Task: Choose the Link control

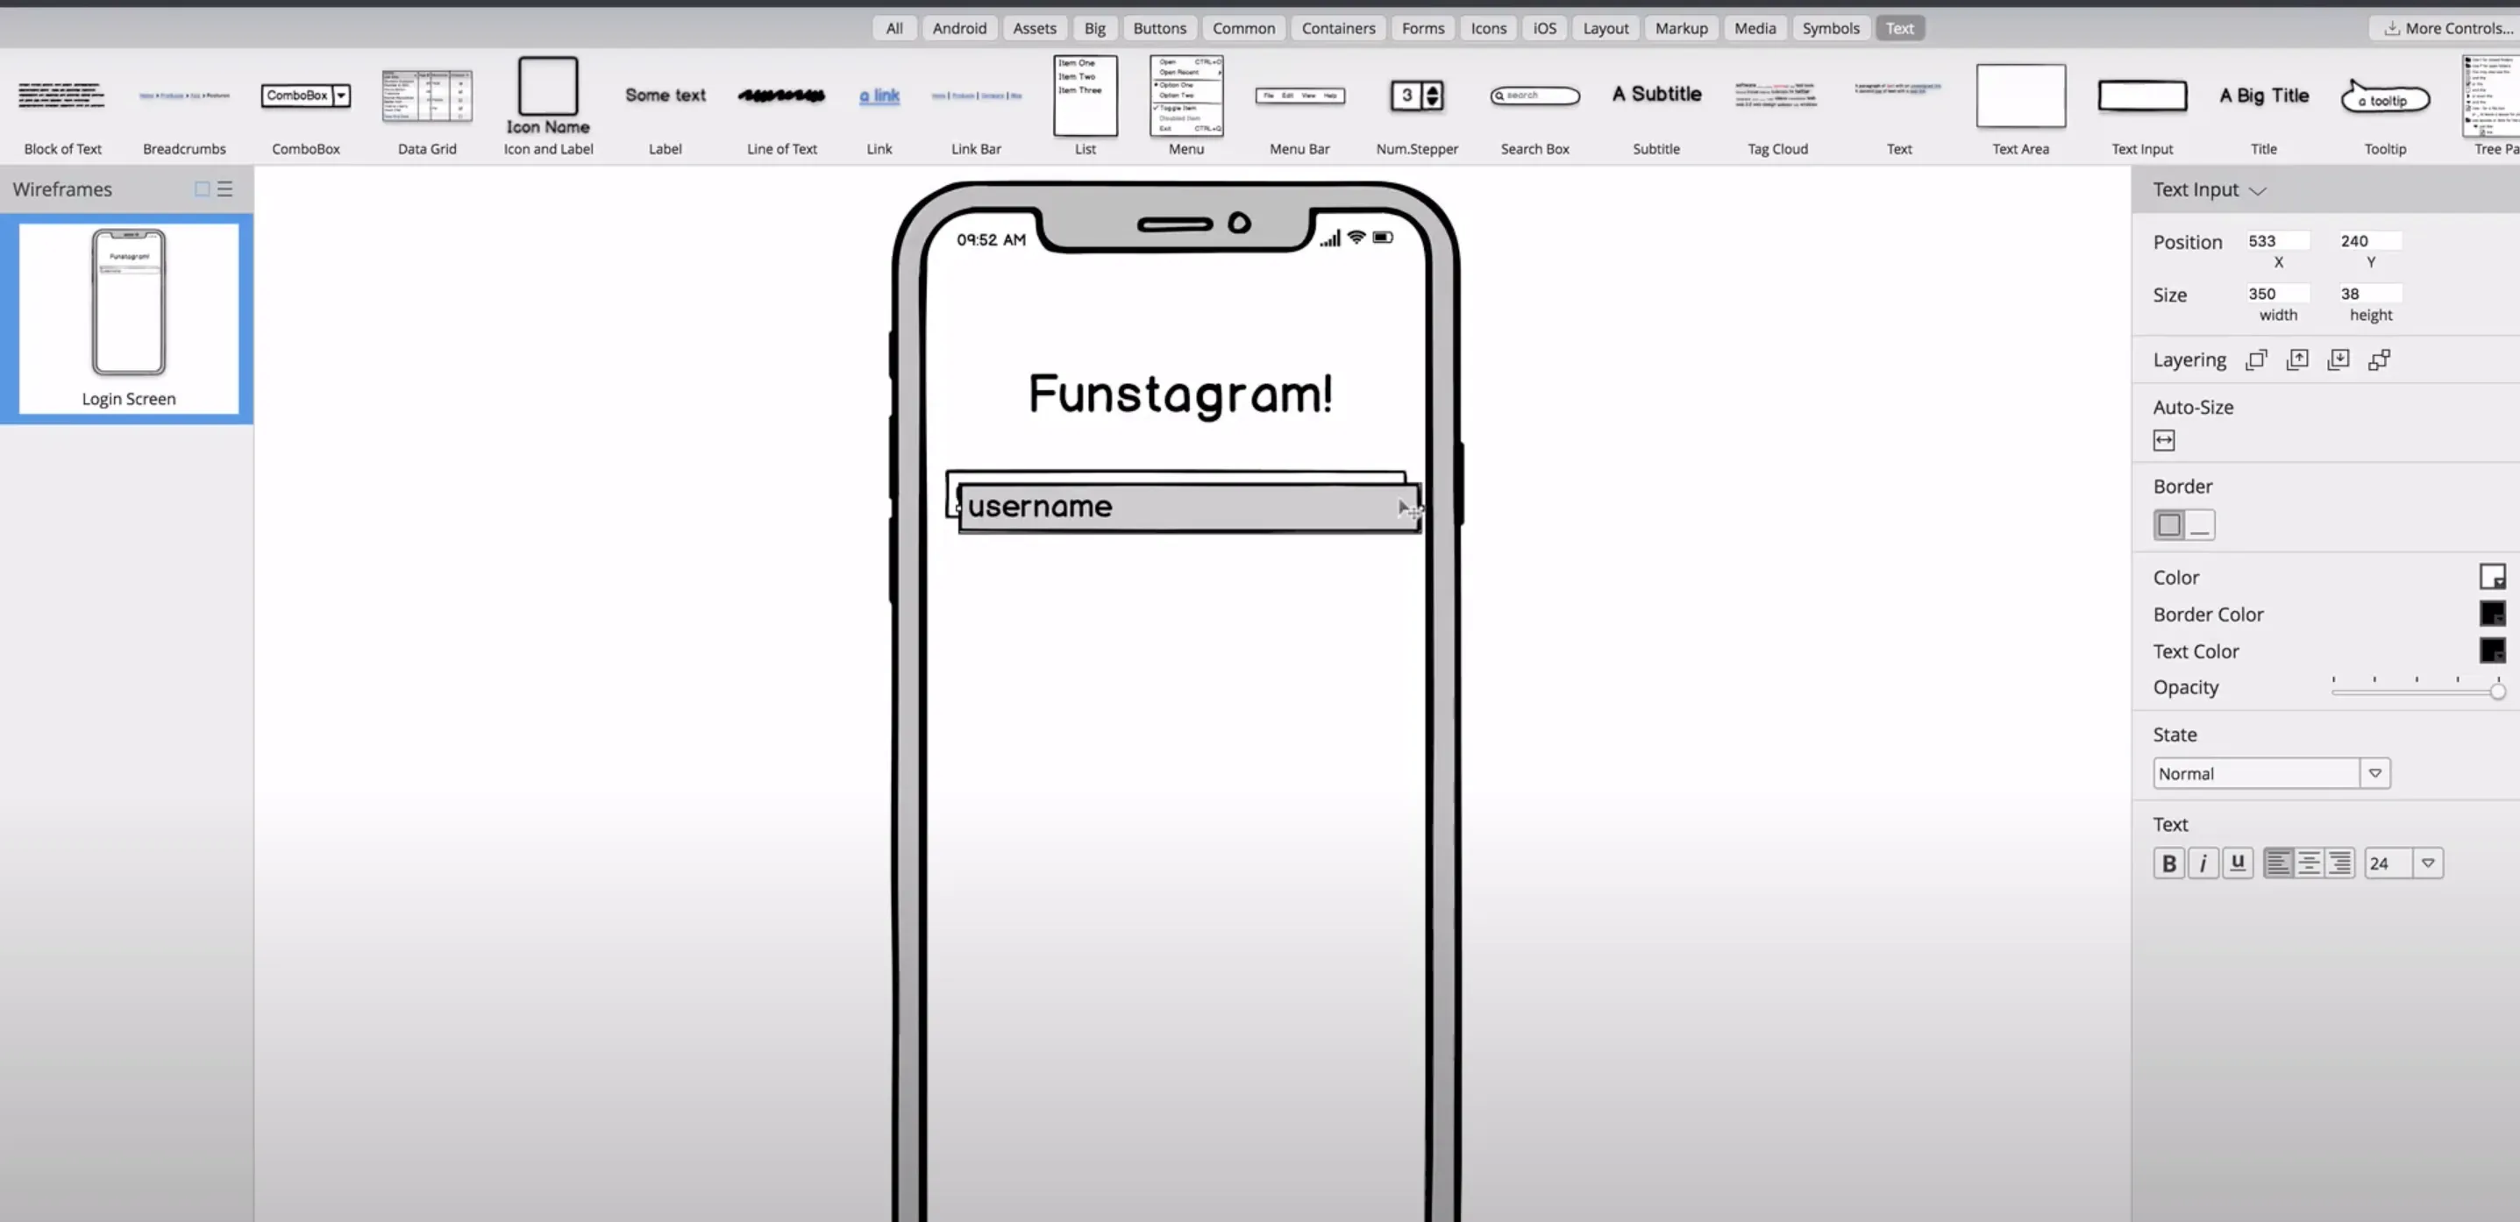Action: 879,106
